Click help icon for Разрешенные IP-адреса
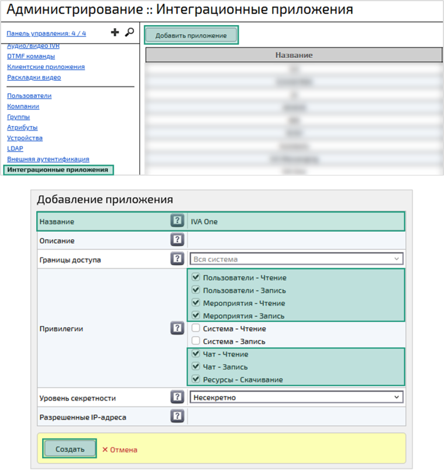 click(177, 416)
